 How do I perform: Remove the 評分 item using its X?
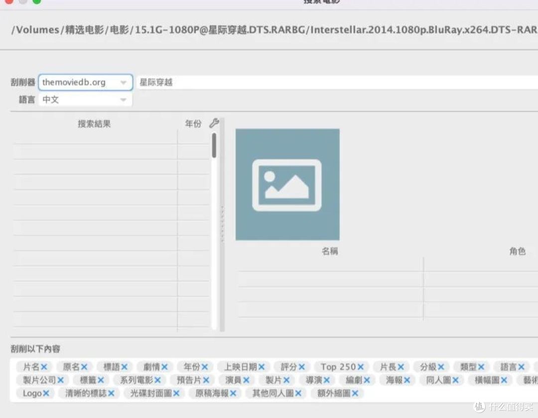pos(302,366)
